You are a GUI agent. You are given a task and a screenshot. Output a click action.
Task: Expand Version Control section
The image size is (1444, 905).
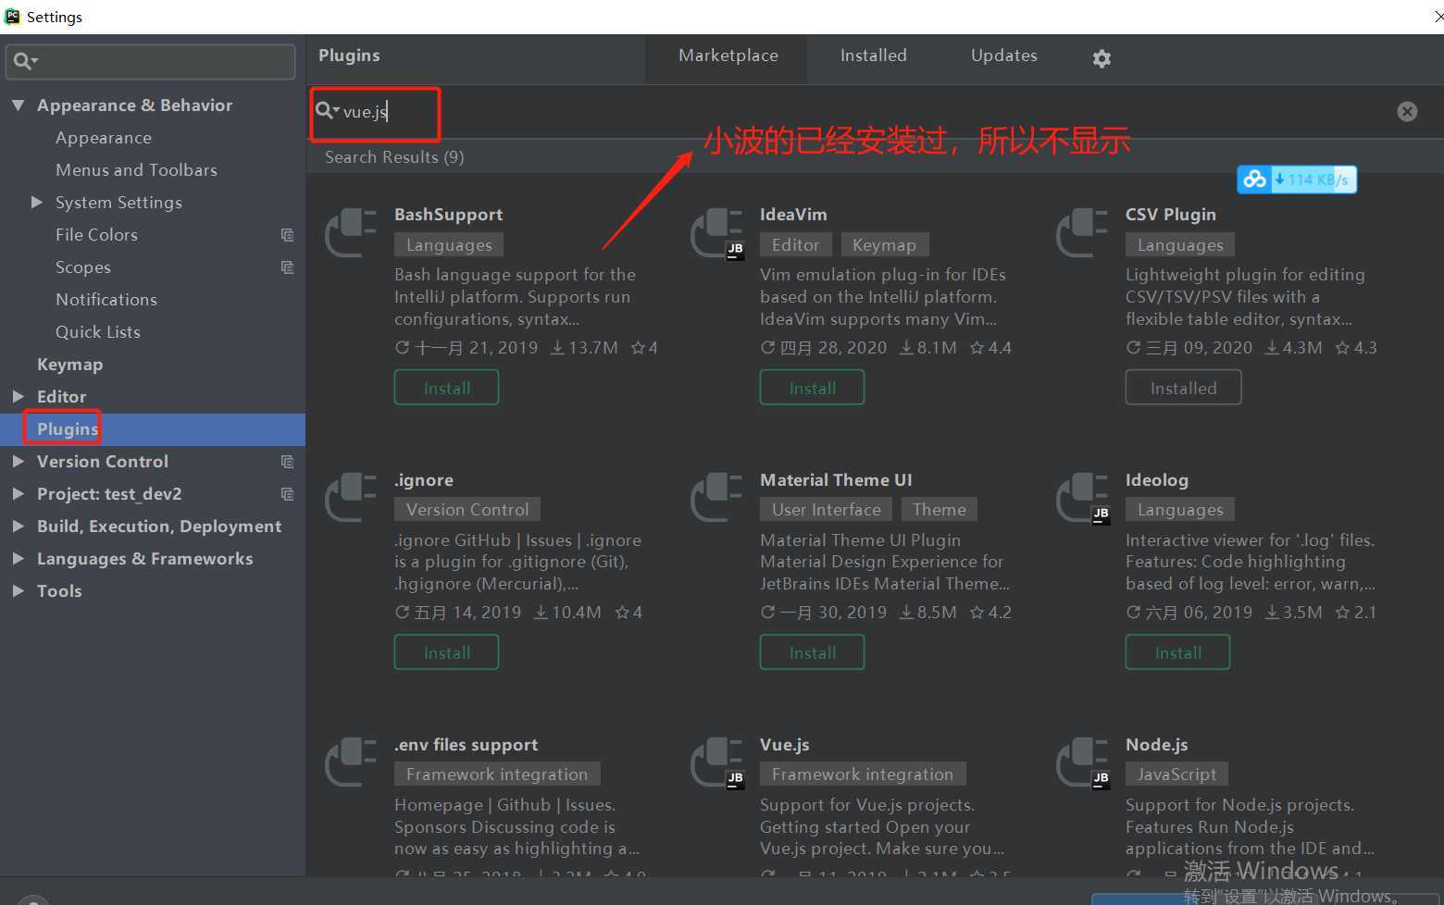pos(18,461)
